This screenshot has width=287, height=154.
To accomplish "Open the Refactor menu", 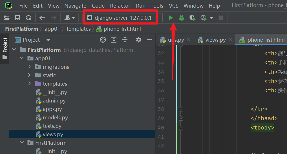I will 120,6.
